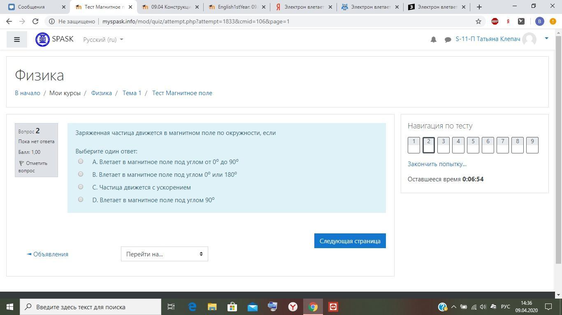Click Закончить попытку link

tap(437, 164)
